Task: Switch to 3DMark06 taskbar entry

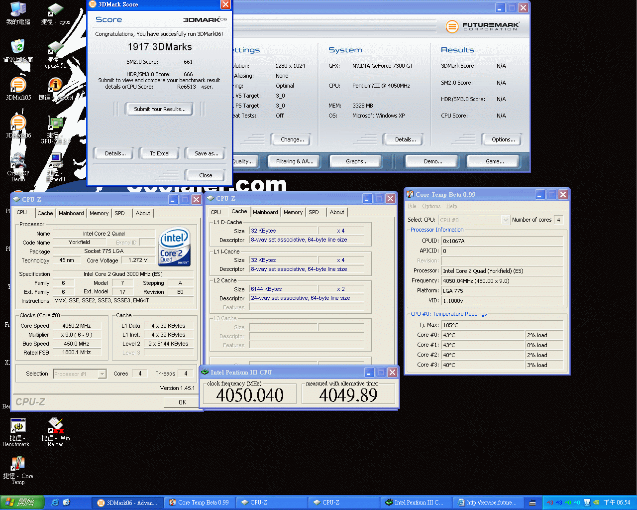Action: coord(127,503)
